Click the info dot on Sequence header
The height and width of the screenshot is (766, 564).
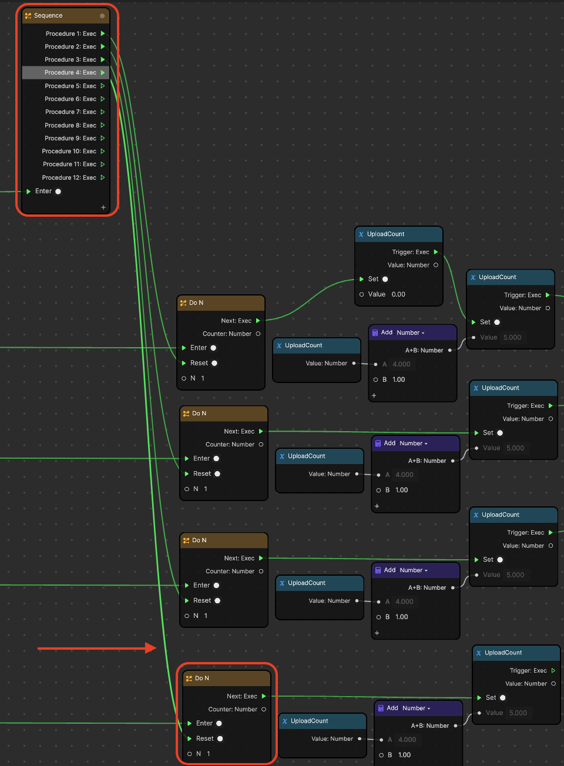[x=102, y=16]
